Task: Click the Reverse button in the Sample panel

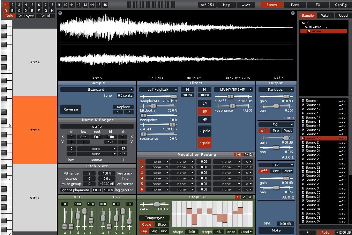Action: (70, 109)
